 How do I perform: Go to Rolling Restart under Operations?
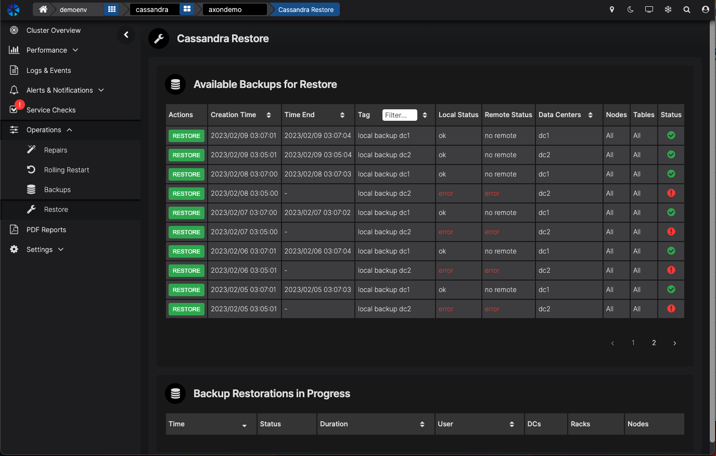click(x=67, y=170)
